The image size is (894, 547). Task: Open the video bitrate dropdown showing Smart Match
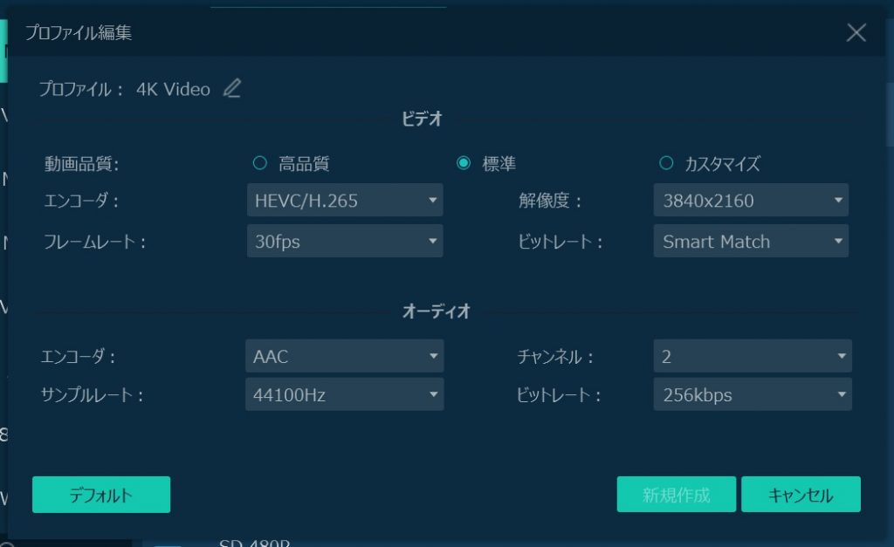(x=751, y=242)
